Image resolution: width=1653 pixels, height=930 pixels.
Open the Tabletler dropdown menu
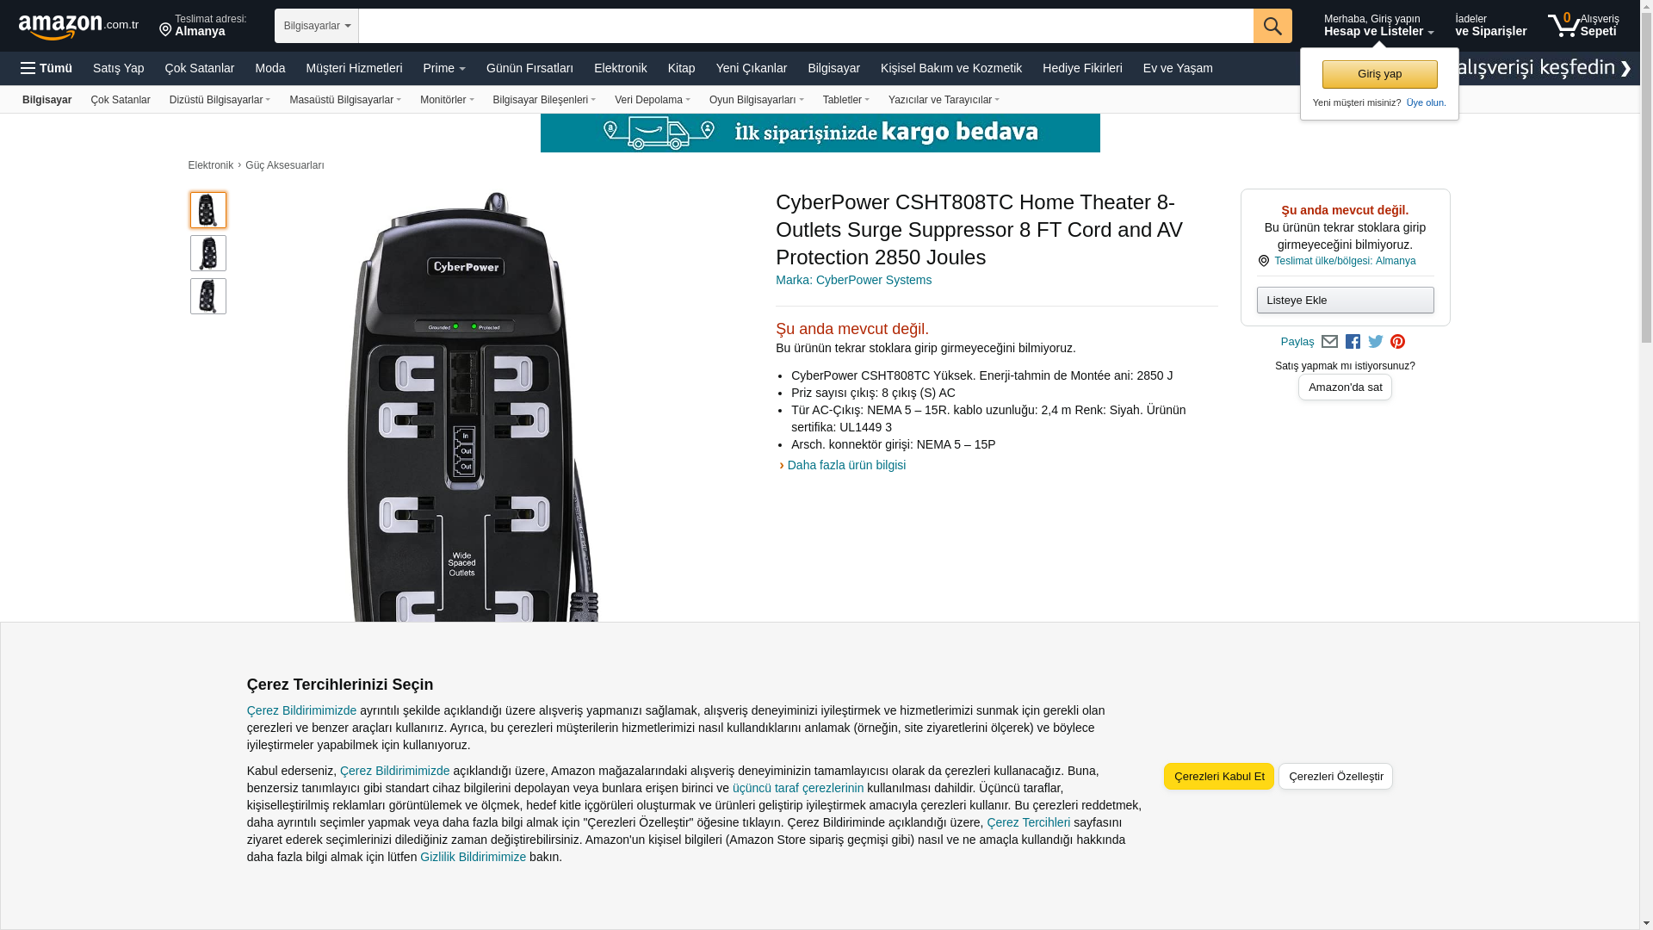[845, 100]
